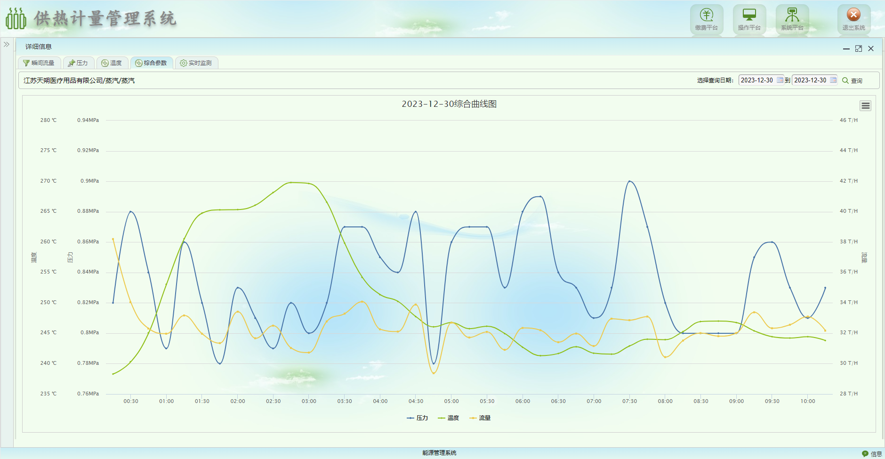Click the 查询 search button
Screen dimensions: 885x459
(x=852, y=81)
